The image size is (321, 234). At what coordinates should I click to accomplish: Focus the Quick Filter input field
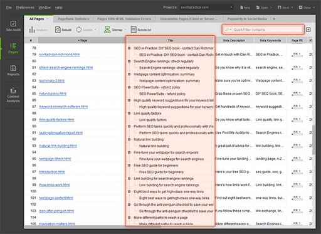coord(268,29)
